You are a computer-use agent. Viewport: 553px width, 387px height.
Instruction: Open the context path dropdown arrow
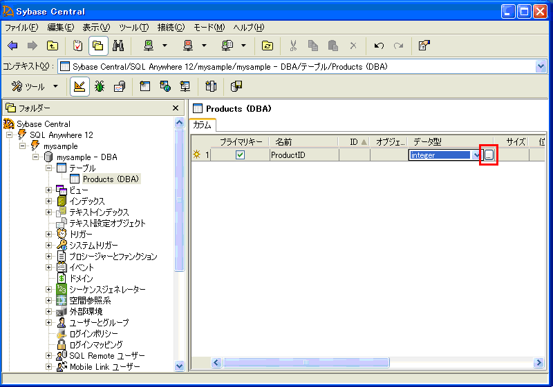click(541, 66)
